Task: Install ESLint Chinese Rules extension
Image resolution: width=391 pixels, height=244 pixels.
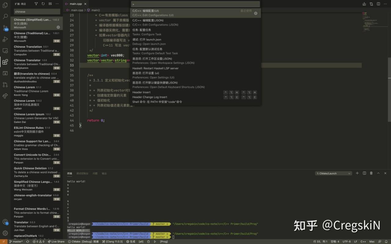Action: (57, 135)
